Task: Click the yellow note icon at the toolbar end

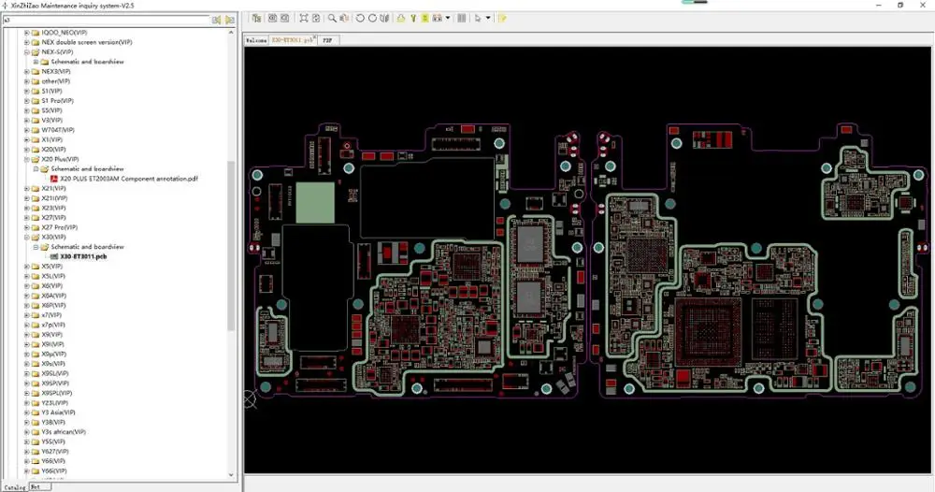Action: tap(503, 18)
